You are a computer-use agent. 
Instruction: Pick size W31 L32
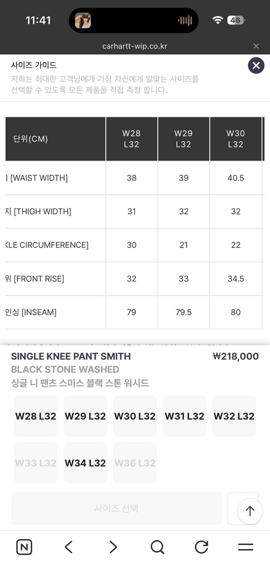coord(185,416)
